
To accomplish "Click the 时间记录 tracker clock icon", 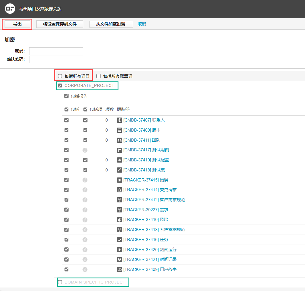I will tap(119, 259).
